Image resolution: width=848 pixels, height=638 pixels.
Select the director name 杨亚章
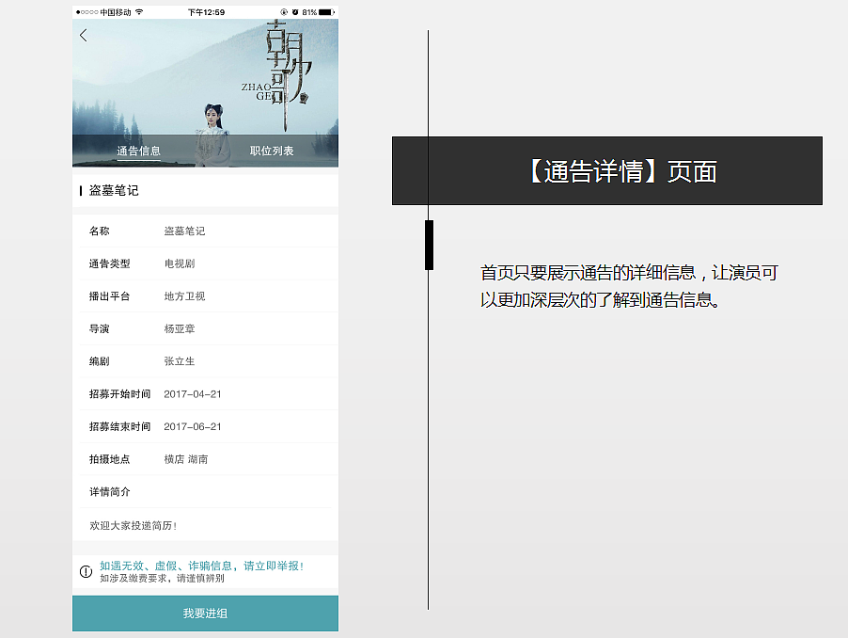[x=180, y=328]
